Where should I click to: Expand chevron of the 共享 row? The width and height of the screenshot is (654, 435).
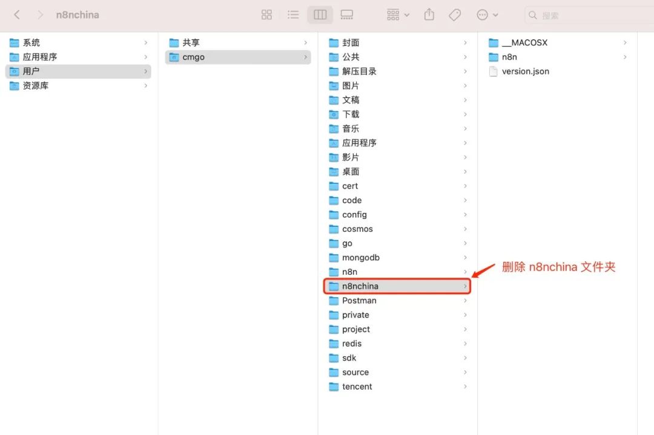(305, 42)
